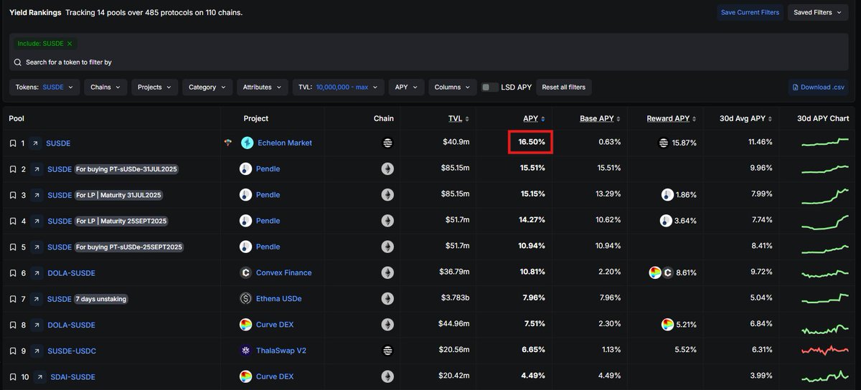The height and width of the screenshot is (390, 861).
Task: Click the $3.783b TVL value
Action: [454, 299]
